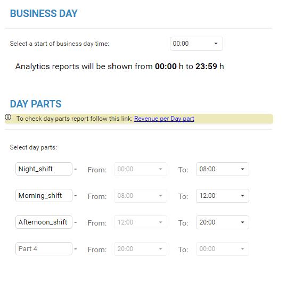The image size is (295, 283).
Task: Click the Part 4 name field
Action: (x=44, y=249)
